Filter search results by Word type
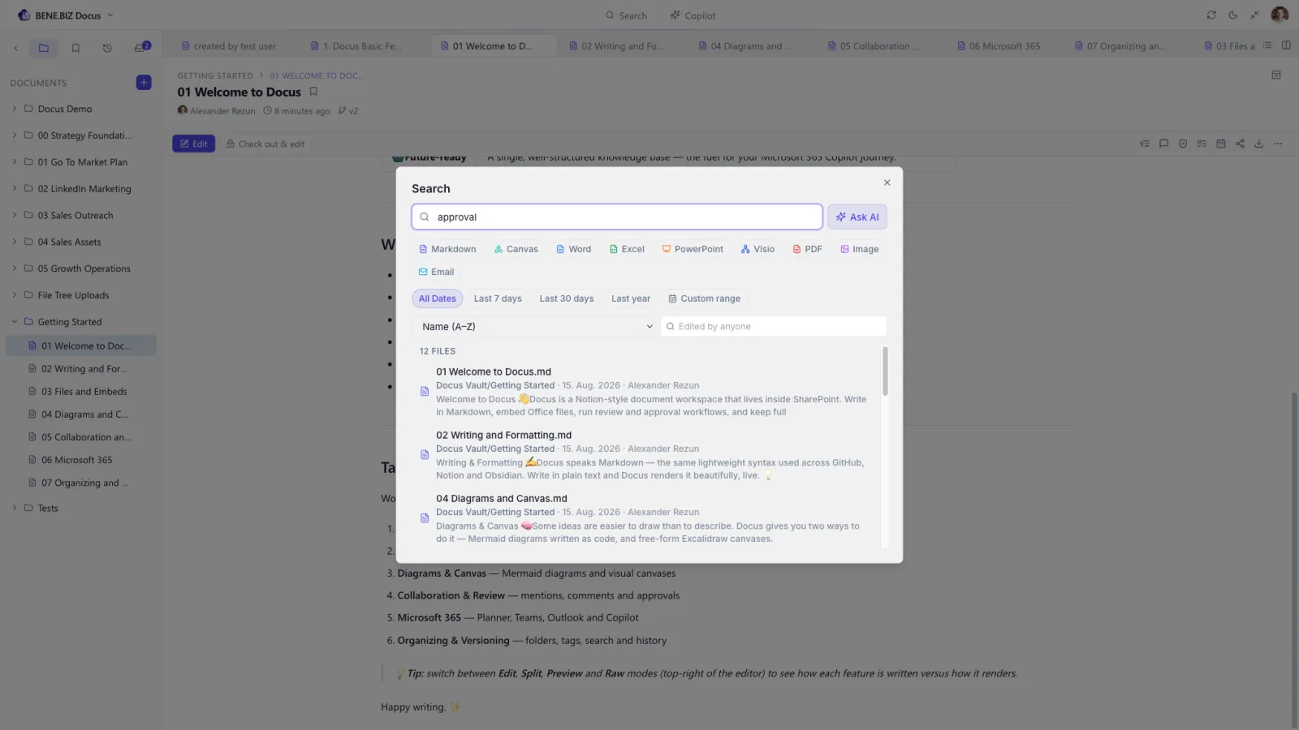The height and width of the screenshot is (730, 1299). [573, 249]
